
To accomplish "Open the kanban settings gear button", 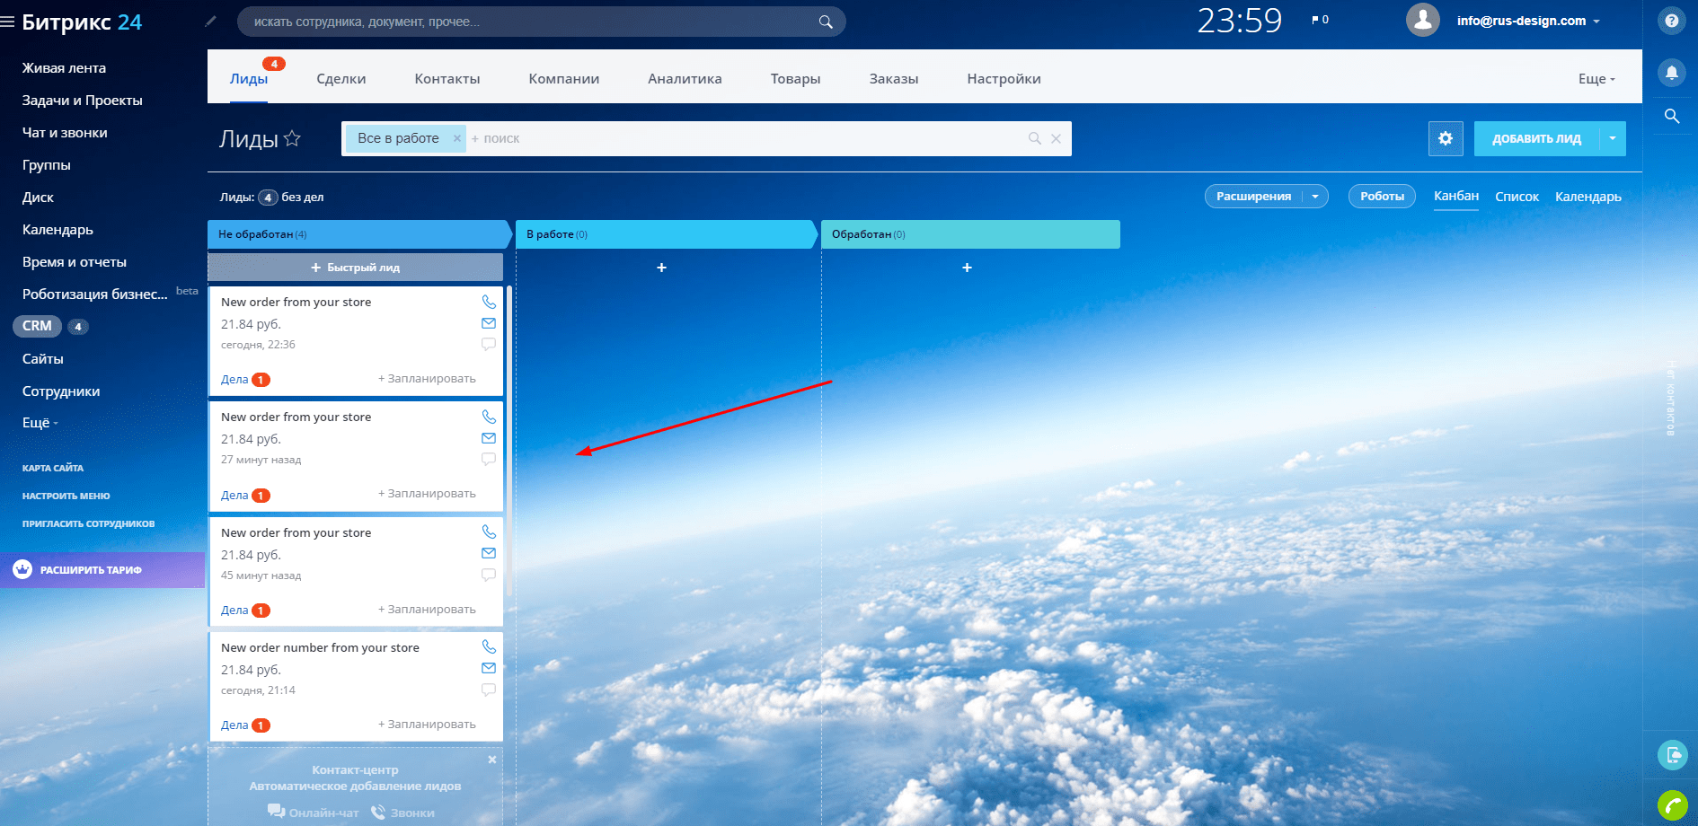I will click(1446, 138).
